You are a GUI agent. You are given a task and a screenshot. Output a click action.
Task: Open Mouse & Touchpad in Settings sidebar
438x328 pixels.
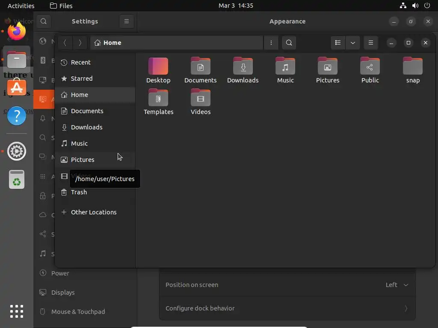pos(85,311)
